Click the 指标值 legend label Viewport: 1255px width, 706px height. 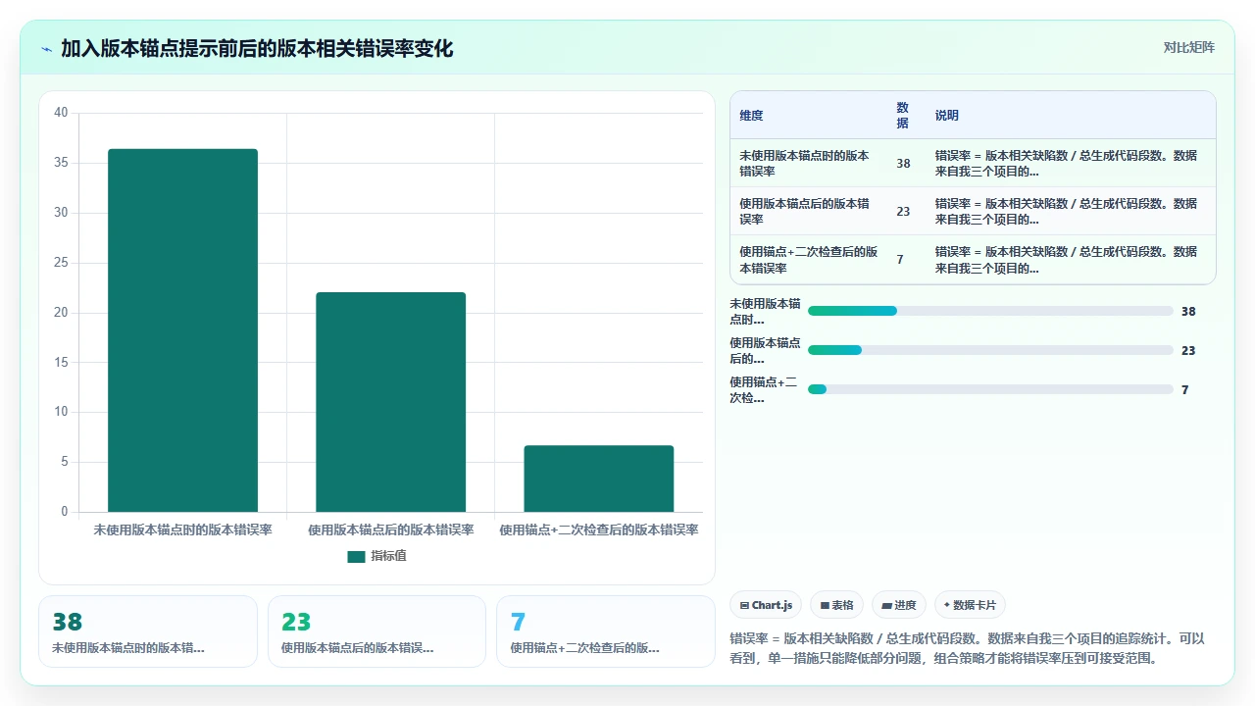[388, 556]
